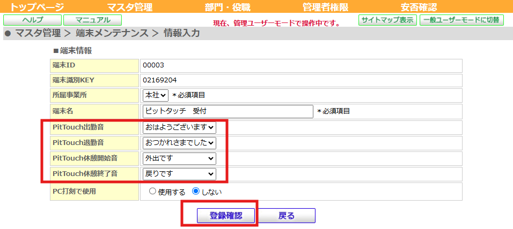Select the しない radio button

click(196, 192)
